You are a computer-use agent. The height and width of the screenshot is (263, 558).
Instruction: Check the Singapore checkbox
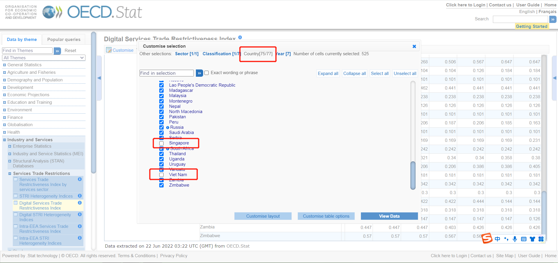click(162, 143)
